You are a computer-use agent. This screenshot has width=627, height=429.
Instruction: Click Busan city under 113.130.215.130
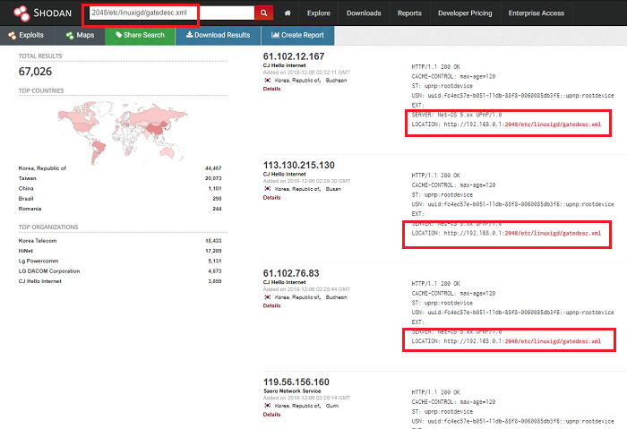333,189
